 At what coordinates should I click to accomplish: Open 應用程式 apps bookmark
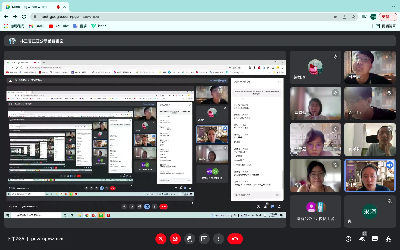(x=14, y=26)
